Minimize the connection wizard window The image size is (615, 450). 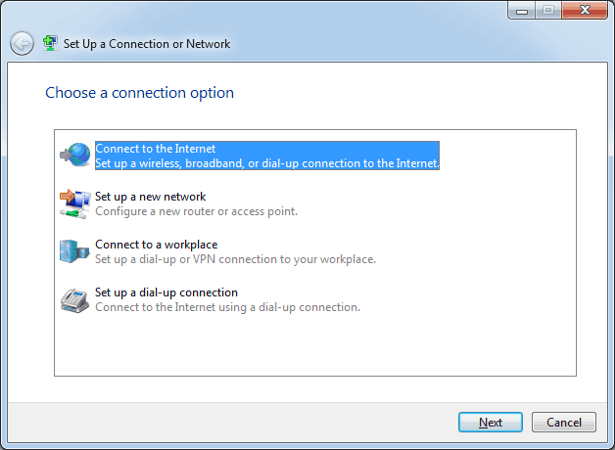522,10
